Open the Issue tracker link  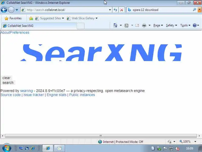coord(34,95)
